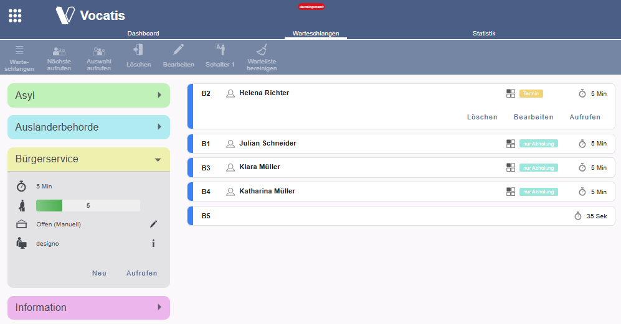Click category grid icon in Katharina Müller row
Image resolution: width=621 pixels, height=324 pixels.
click(x=511, y=192)
